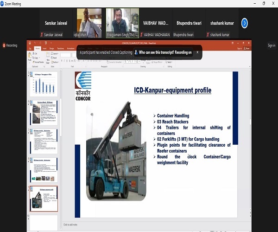The height and width of the screenshot is (232, 278).
Task: Click Convert to SmartArt command
Action: [114, 62]
